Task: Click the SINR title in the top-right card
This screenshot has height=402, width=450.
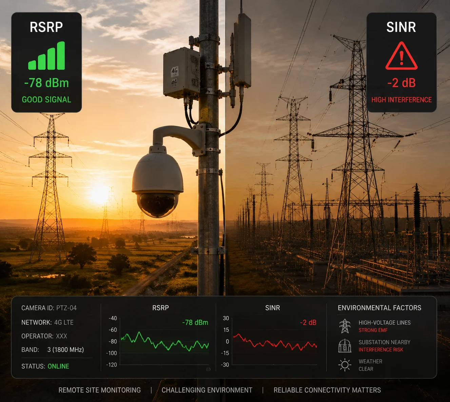Action: [x=401, y=27]
